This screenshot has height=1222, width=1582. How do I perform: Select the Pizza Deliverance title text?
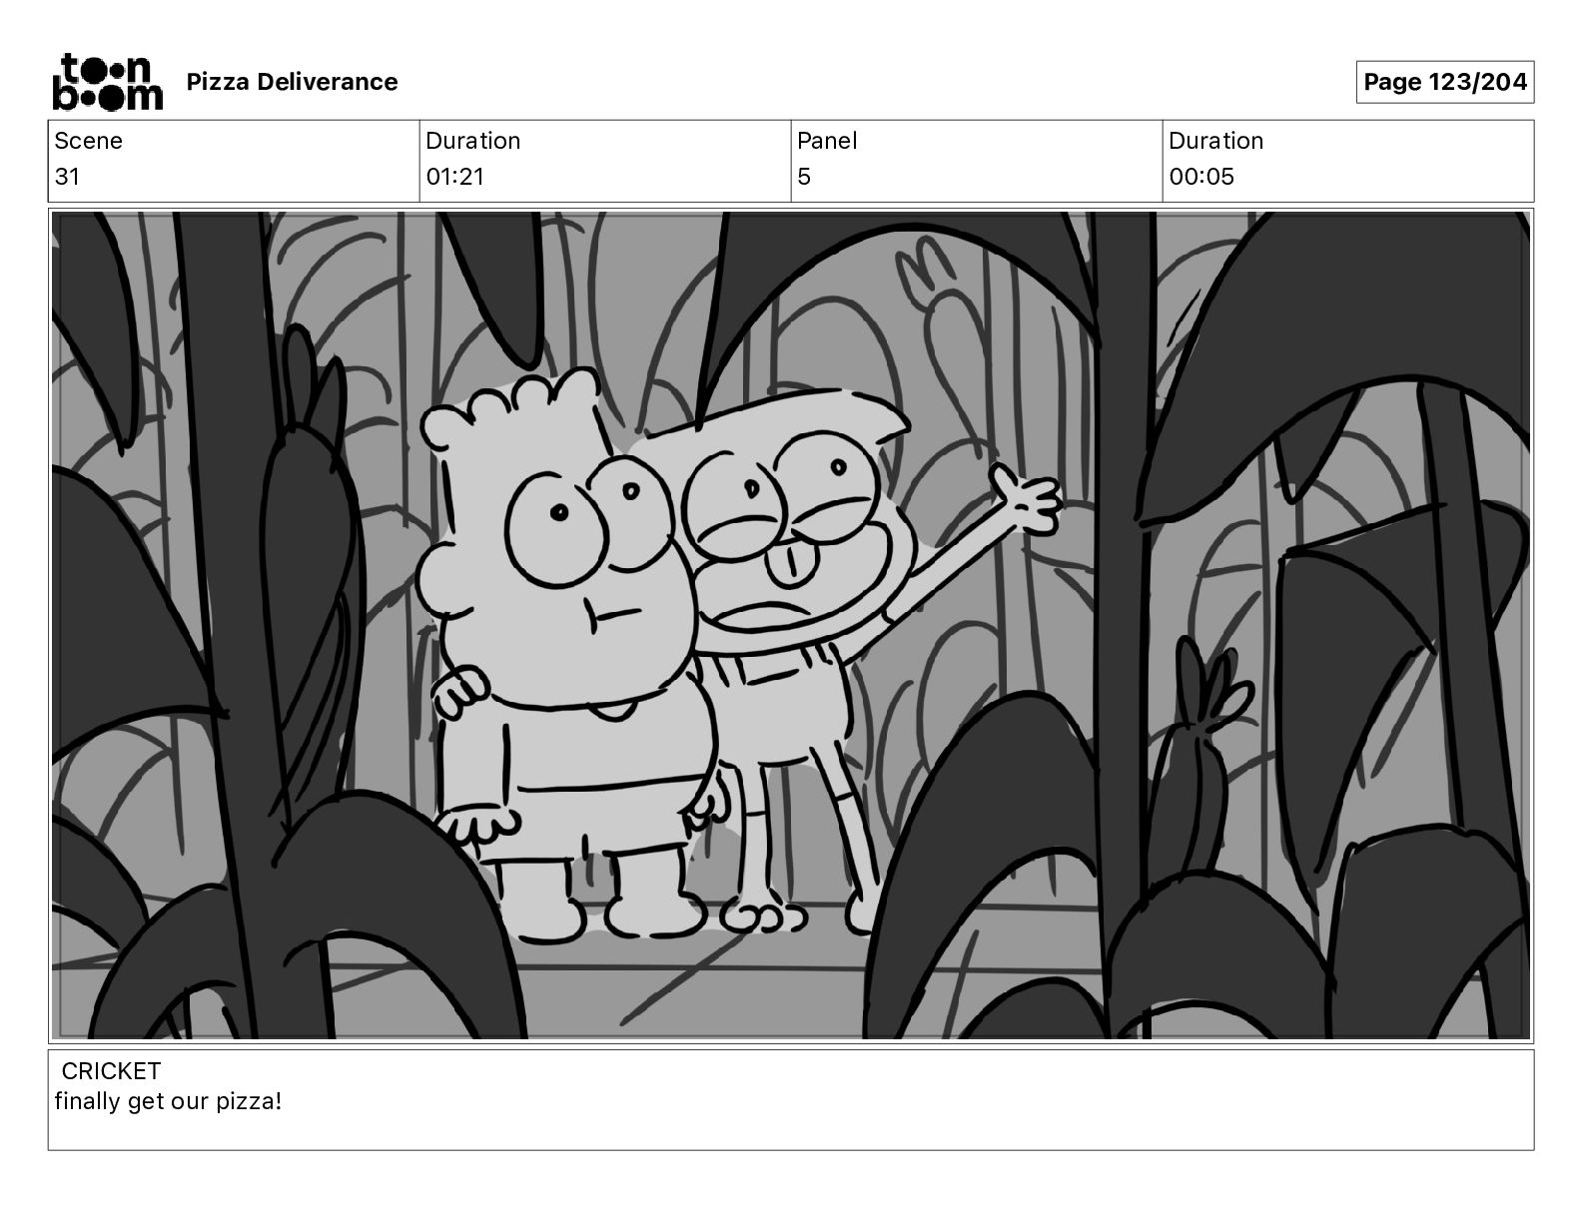point(292,82)
